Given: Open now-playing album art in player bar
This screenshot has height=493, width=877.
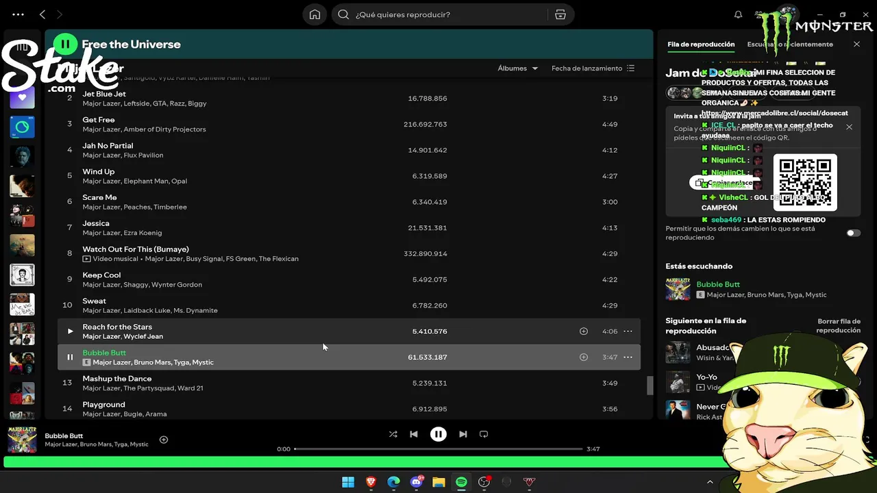Looking at the screenshot, I should (x=22, y=440).
